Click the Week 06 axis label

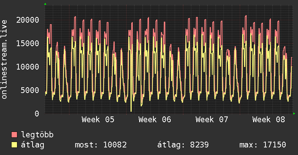coord(155,120)
